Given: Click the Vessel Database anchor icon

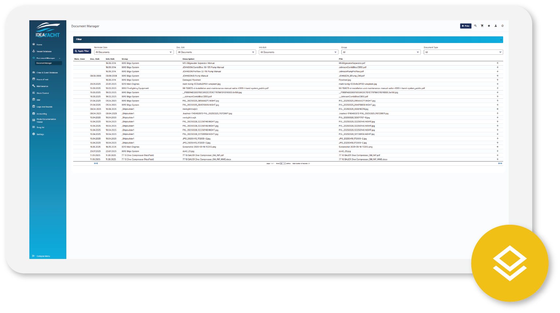Looking at the screenshot, I should point(34,51).
